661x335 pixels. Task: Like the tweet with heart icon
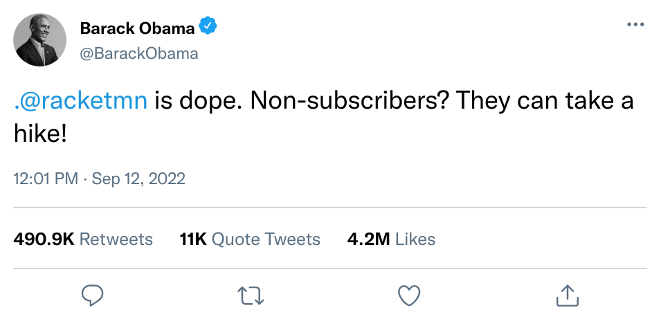point(409,296)
